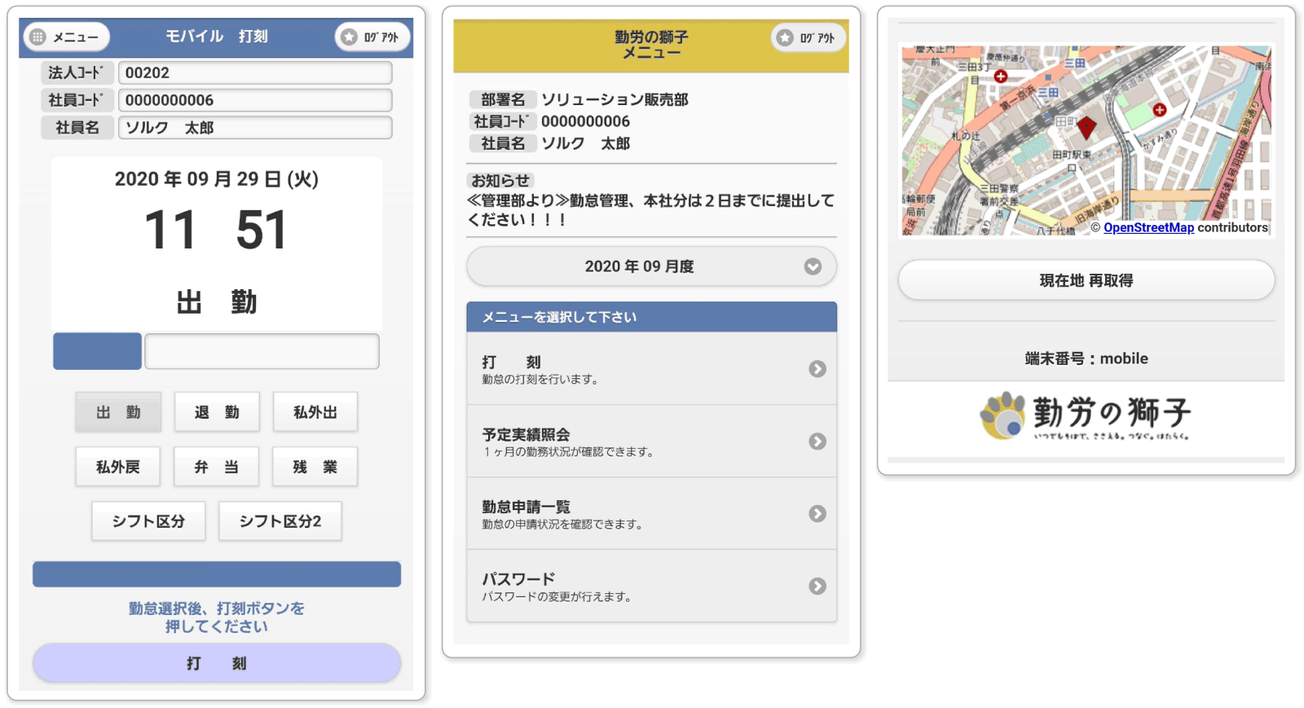
Task: Select the 退勤 attendance button
Action: (217, 412)
